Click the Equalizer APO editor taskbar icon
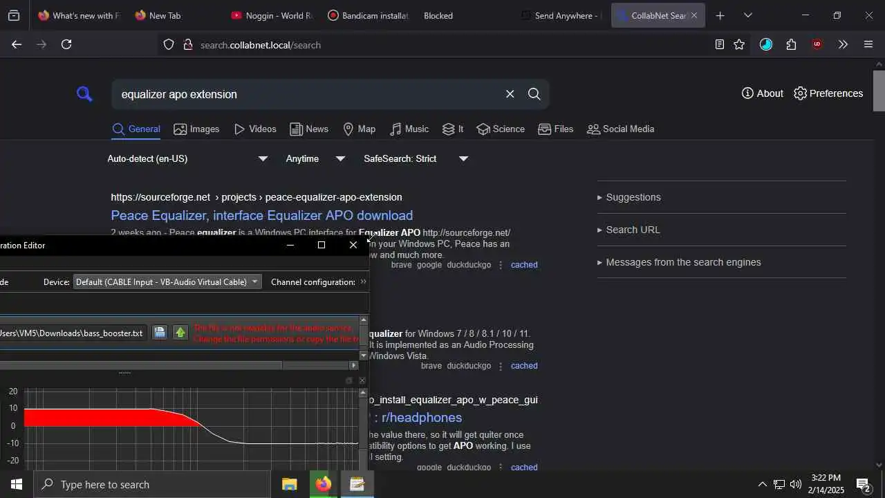This screenshot has height=498, width=885. tap(357, 484)
